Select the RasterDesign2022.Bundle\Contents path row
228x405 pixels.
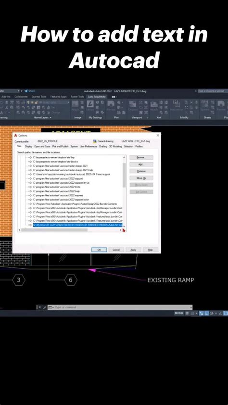click(75, 204)
